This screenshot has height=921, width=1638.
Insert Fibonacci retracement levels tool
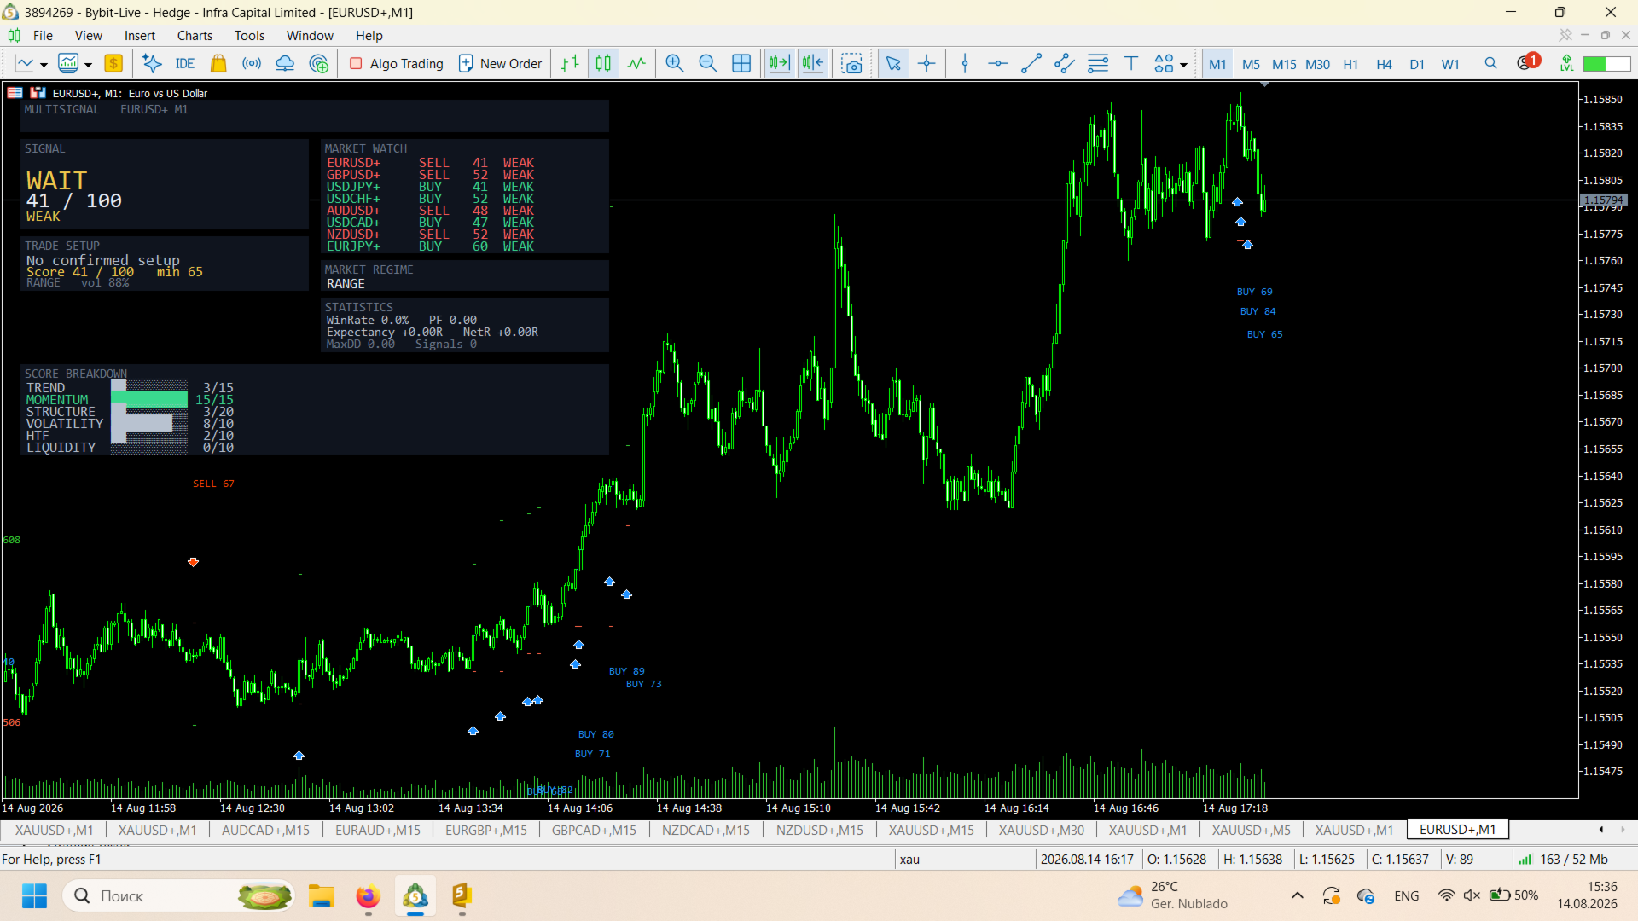1098,63
